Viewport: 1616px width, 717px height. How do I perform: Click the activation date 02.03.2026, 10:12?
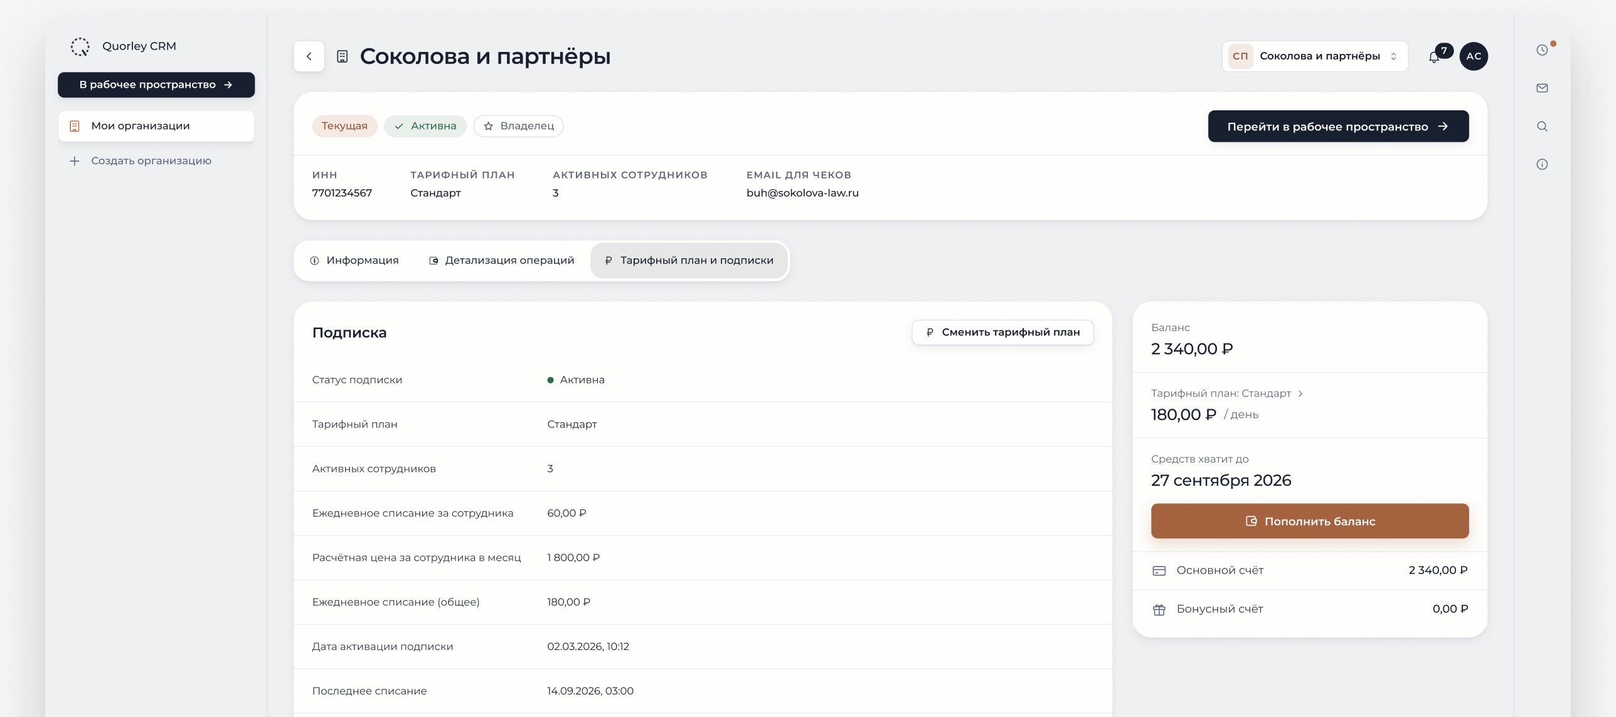point(588,647)
